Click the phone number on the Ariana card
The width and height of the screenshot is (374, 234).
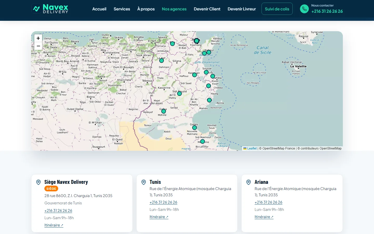click(268, 202)
